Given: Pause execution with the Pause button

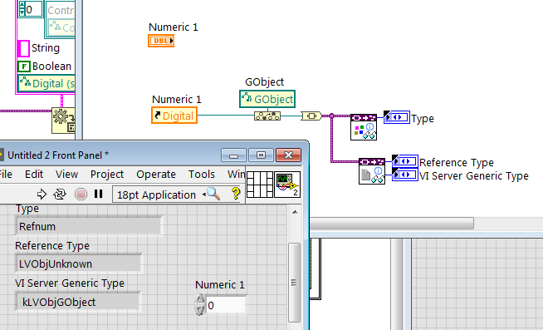Looking at the screenshot, I should tap(98, 194).
